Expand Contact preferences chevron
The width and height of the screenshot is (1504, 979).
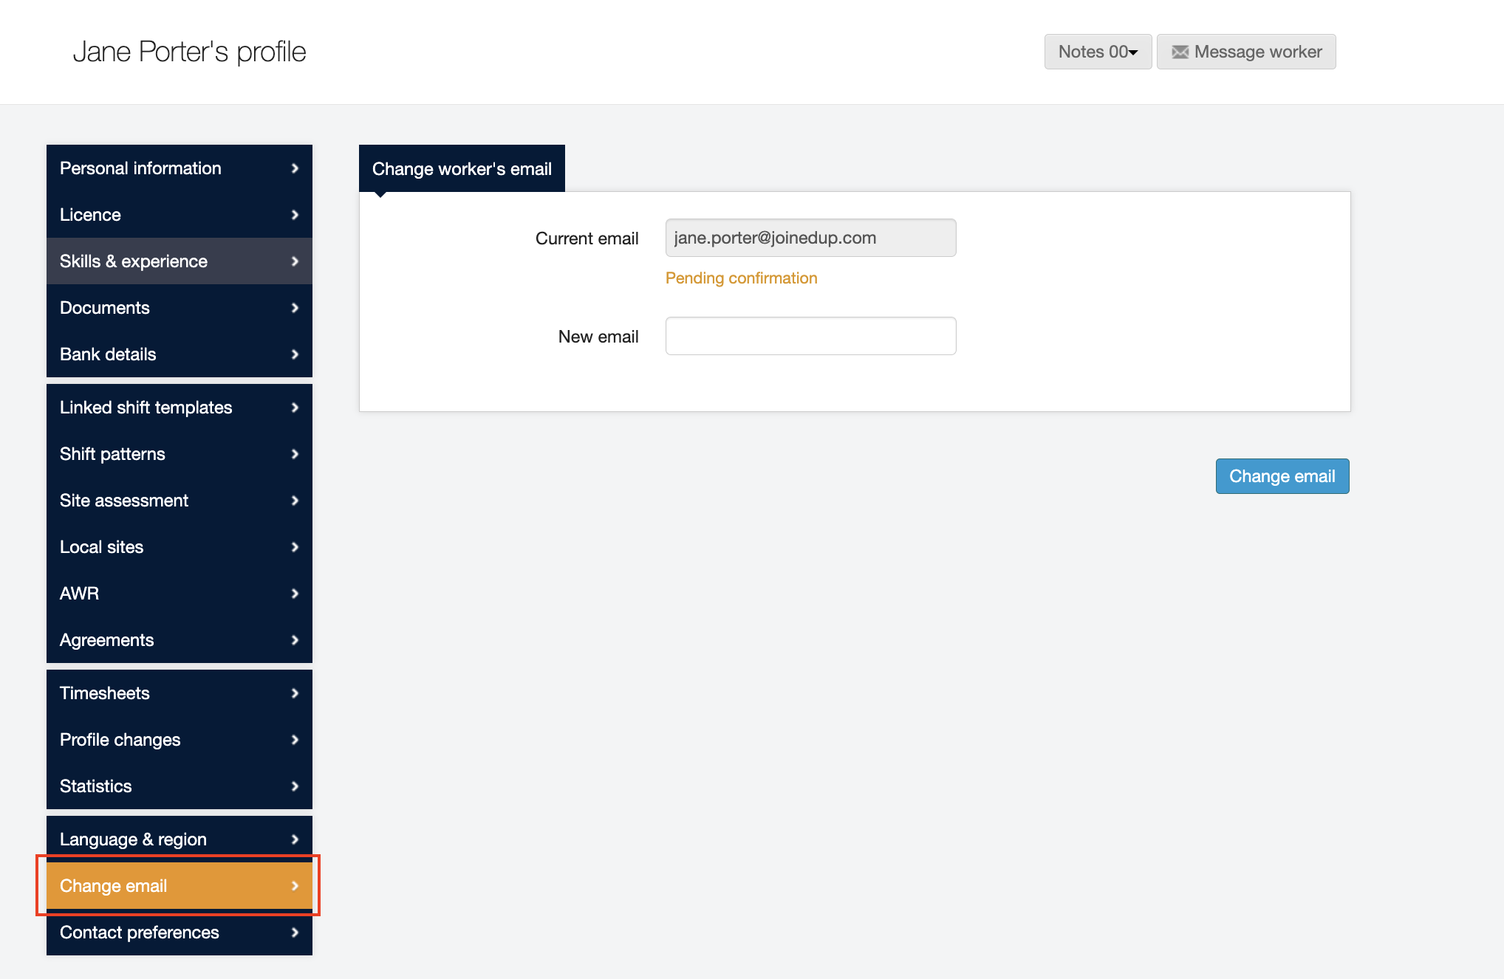(295, 932)
